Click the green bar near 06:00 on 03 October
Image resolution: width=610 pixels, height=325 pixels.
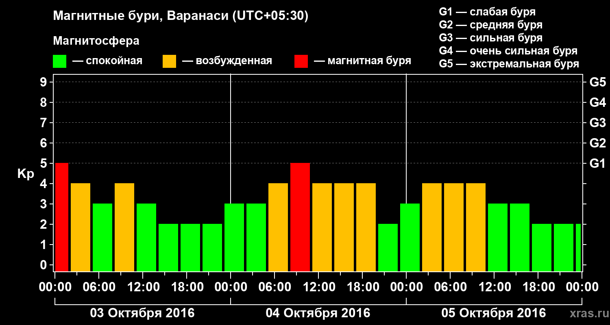tap(102, 237)
